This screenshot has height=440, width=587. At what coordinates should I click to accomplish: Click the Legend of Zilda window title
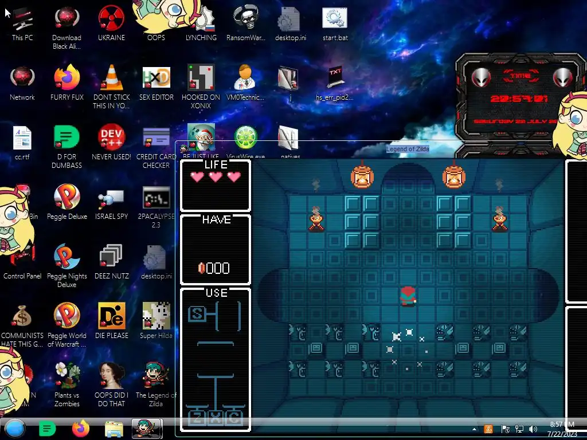coord(408,149)
